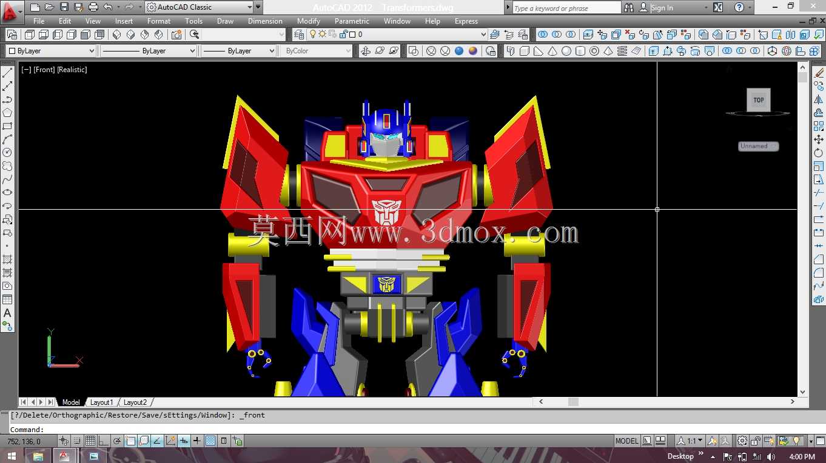826x463 pixels.
Task: Open the Table tool in Draw toolbar
Action: 7,299
